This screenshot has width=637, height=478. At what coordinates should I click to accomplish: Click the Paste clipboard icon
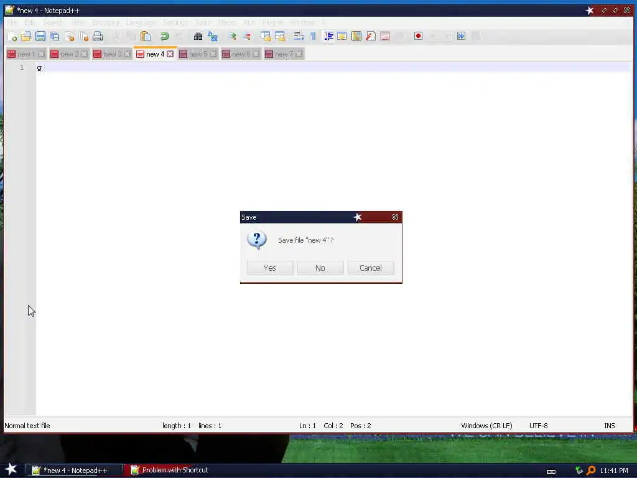point(146,37)
